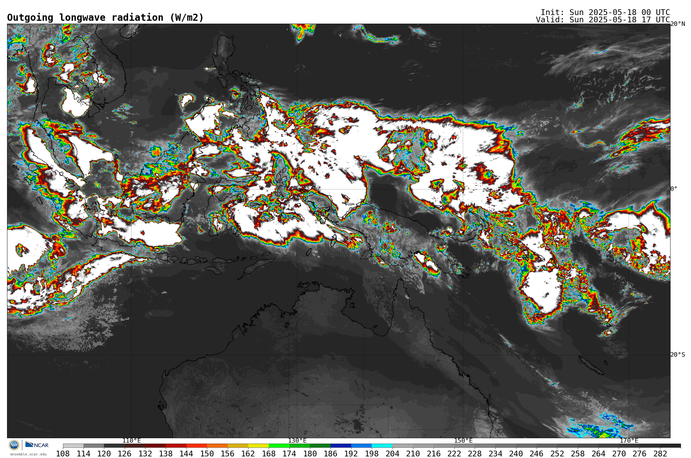The height and width of the screenshot is (458, 691).
Task: Pick the dark blue swatch between 186 and 192
Action: [x=341, y=446]
